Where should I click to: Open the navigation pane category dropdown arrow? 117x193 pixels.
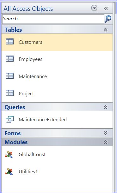(x=94, y=8)
